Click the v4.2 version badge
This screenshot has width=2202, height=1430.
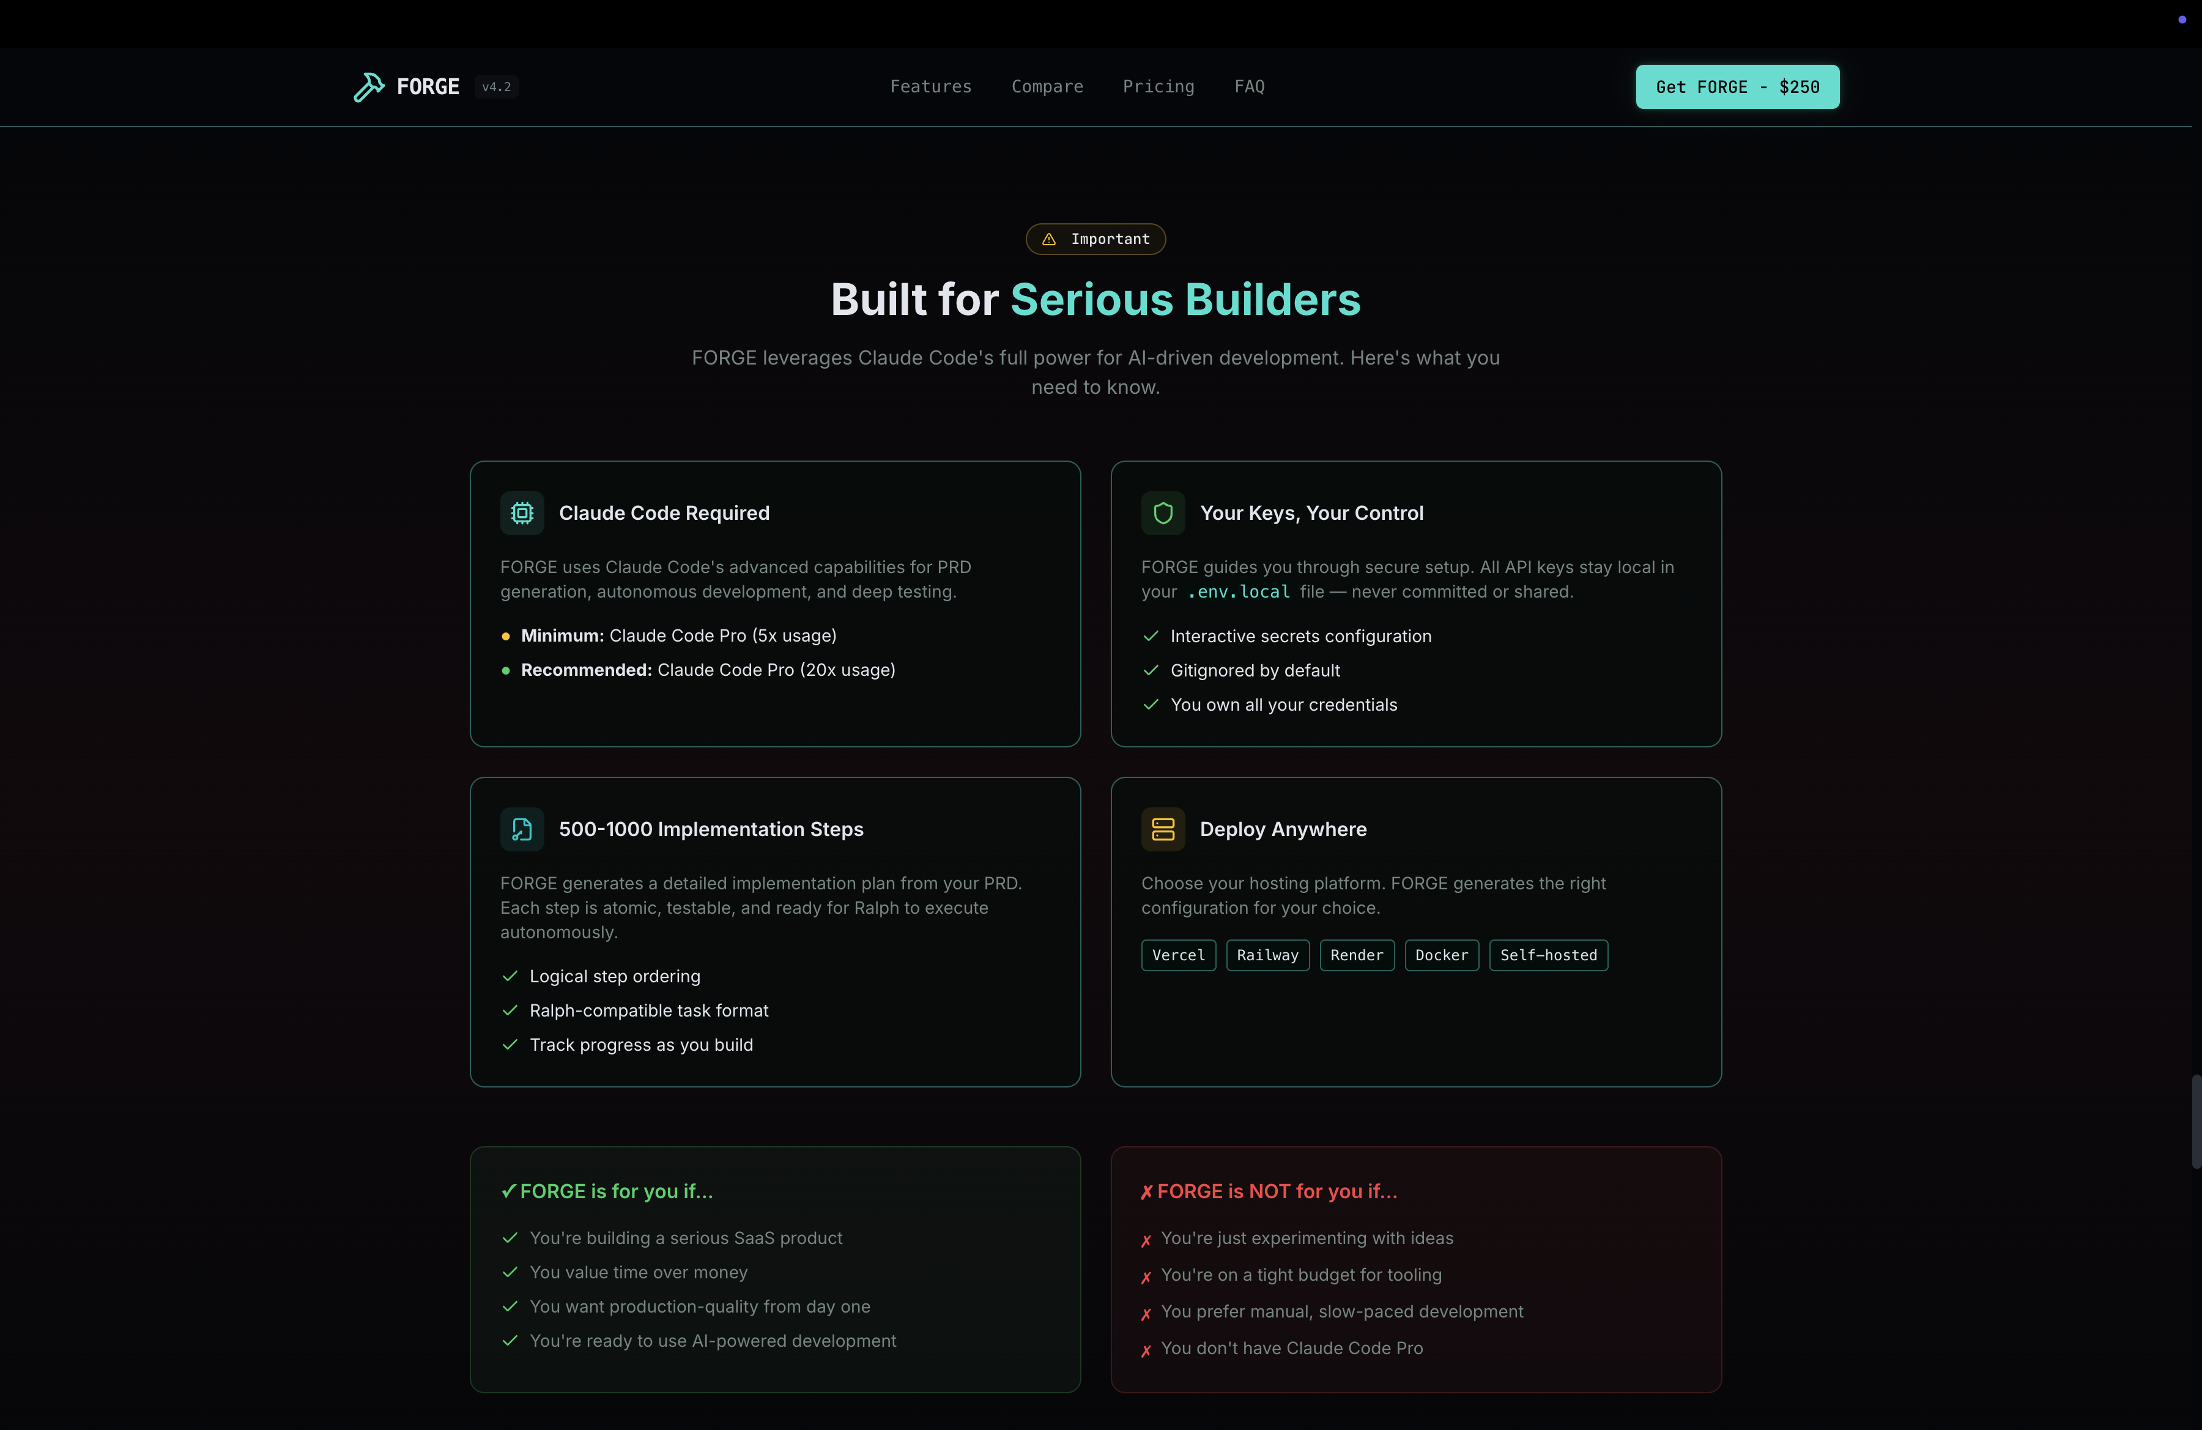[496, 87]
